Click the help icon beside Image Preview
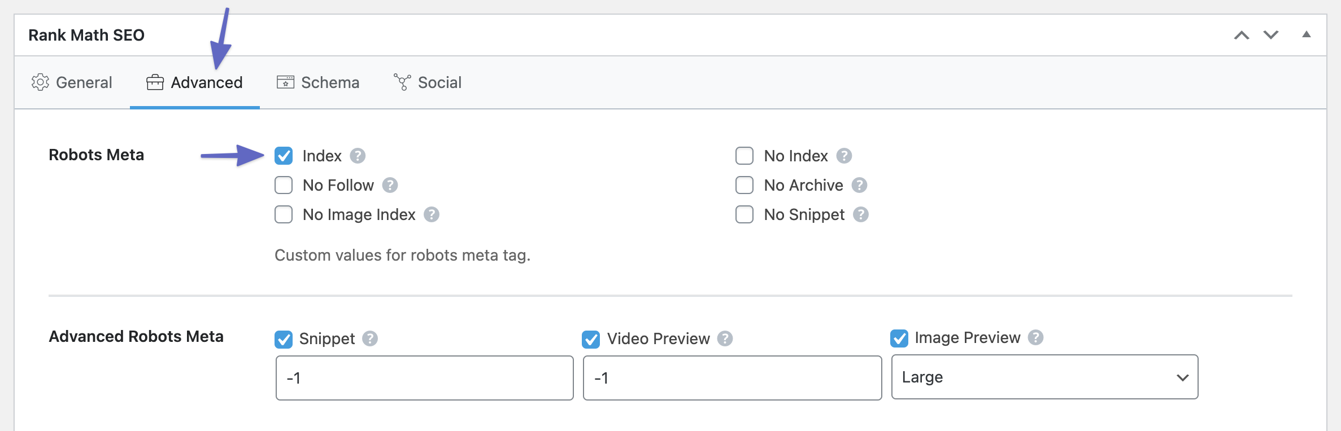Screen dimensions: 1341x431 1035,337
